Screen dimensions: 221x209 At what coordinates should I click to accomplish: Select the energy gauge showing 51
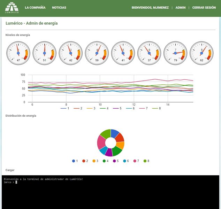point(45,53)
